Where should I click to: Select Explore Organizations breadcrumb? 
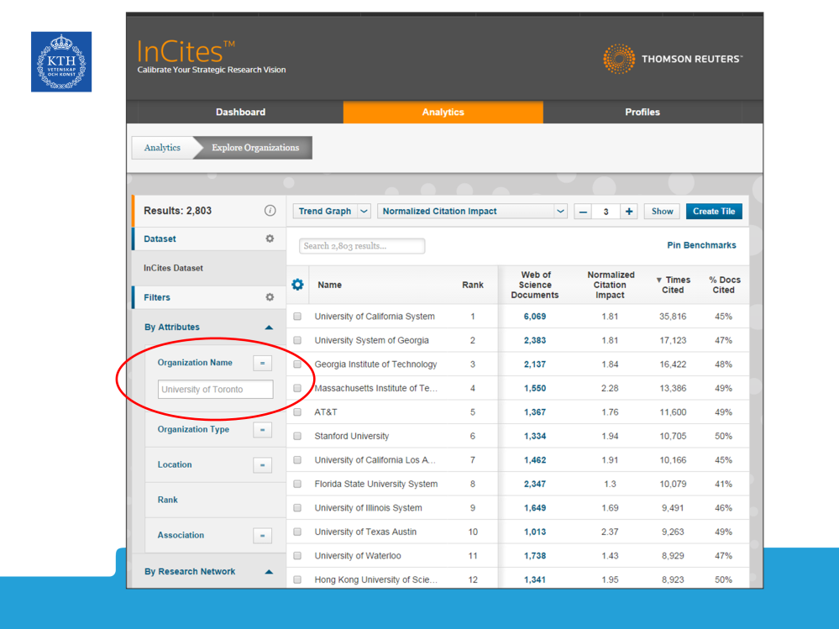point(254,148)
